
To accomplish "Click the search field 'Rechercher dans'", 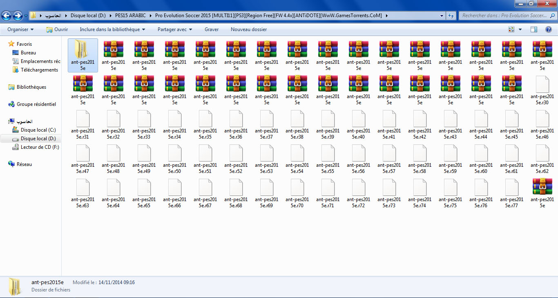I will [504, 16].
